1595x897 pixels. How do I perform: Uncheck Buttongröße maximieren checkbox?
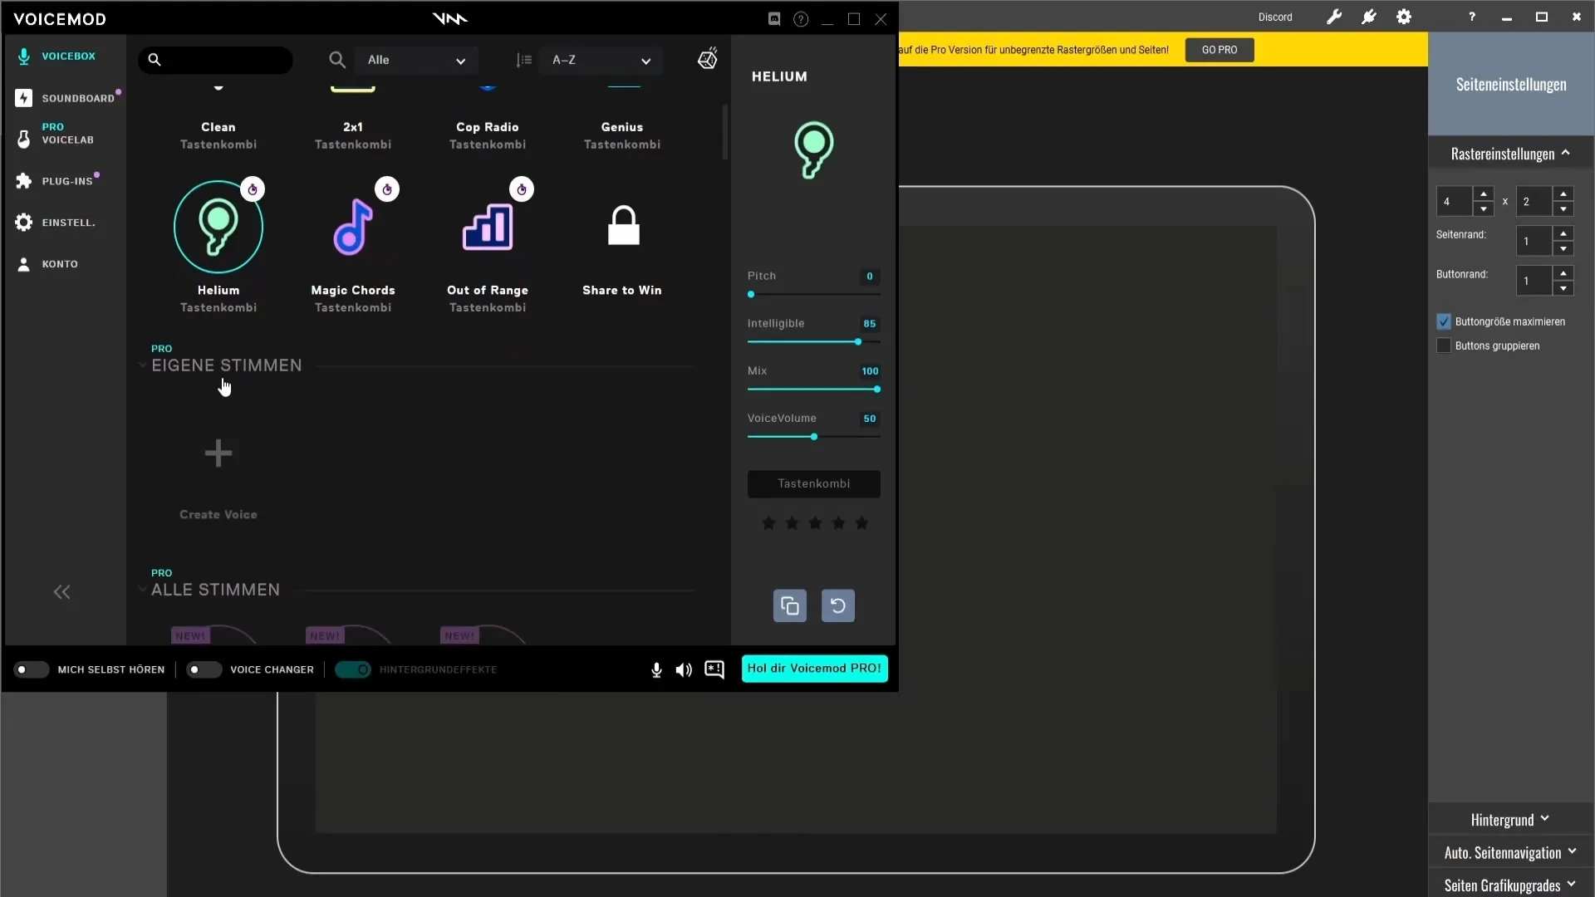point(1444,321)
